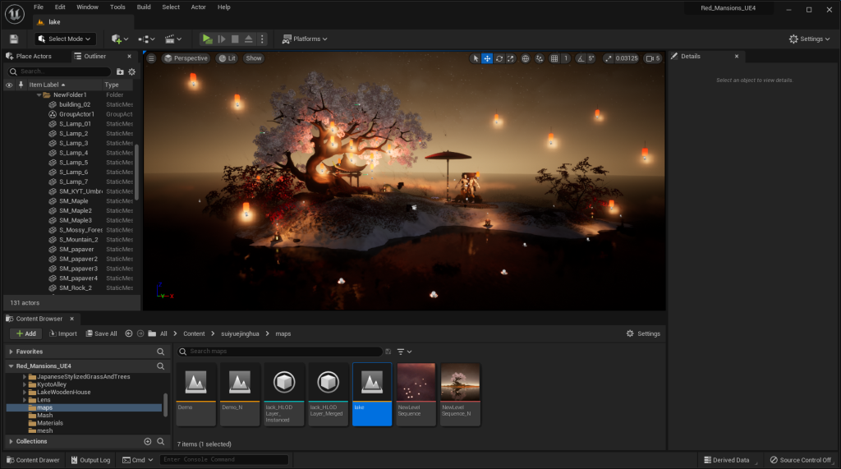Add a new collection plus icon

[148, 441]
